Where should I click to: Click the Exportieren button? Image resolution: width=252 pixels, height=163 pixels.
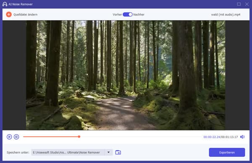(227, 153)
